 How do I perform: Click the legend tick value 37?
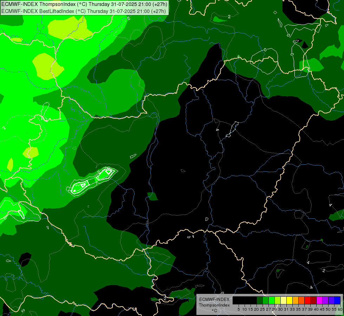pos(305,309)
